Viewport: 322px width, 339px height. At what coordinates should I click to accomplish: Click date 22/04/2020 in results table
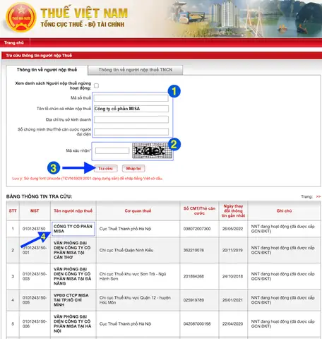[x=232, y=323]
